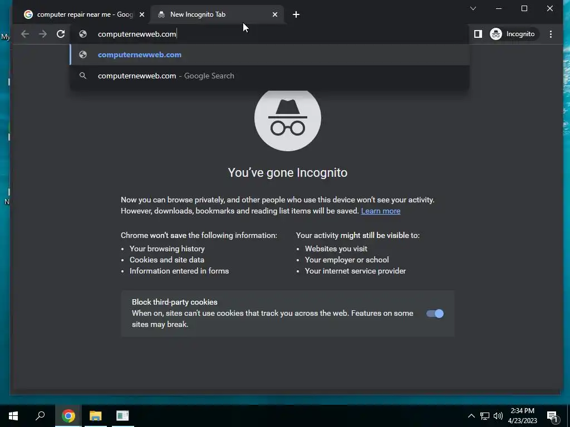Click the browser back arrow
Image resolution: width=570 pixels, height=427 pixels.
(x=24, y=34)
